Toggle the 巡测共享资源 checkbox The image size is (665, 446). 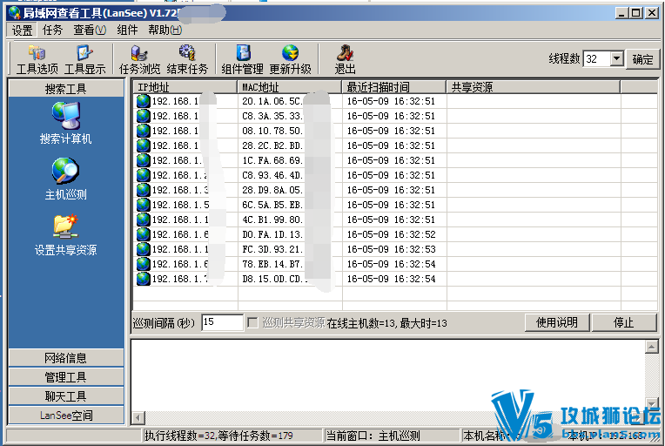(x=252, y=323)
